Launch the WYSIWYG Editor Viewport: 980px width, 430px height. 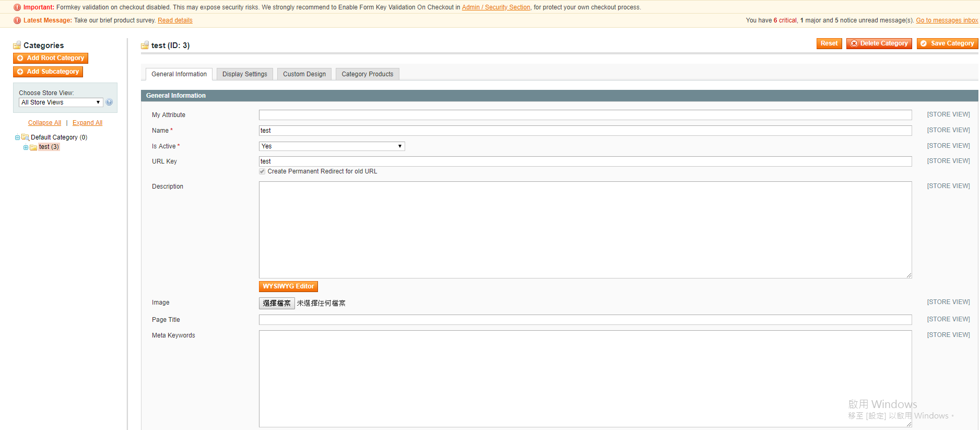pos(288,286)
